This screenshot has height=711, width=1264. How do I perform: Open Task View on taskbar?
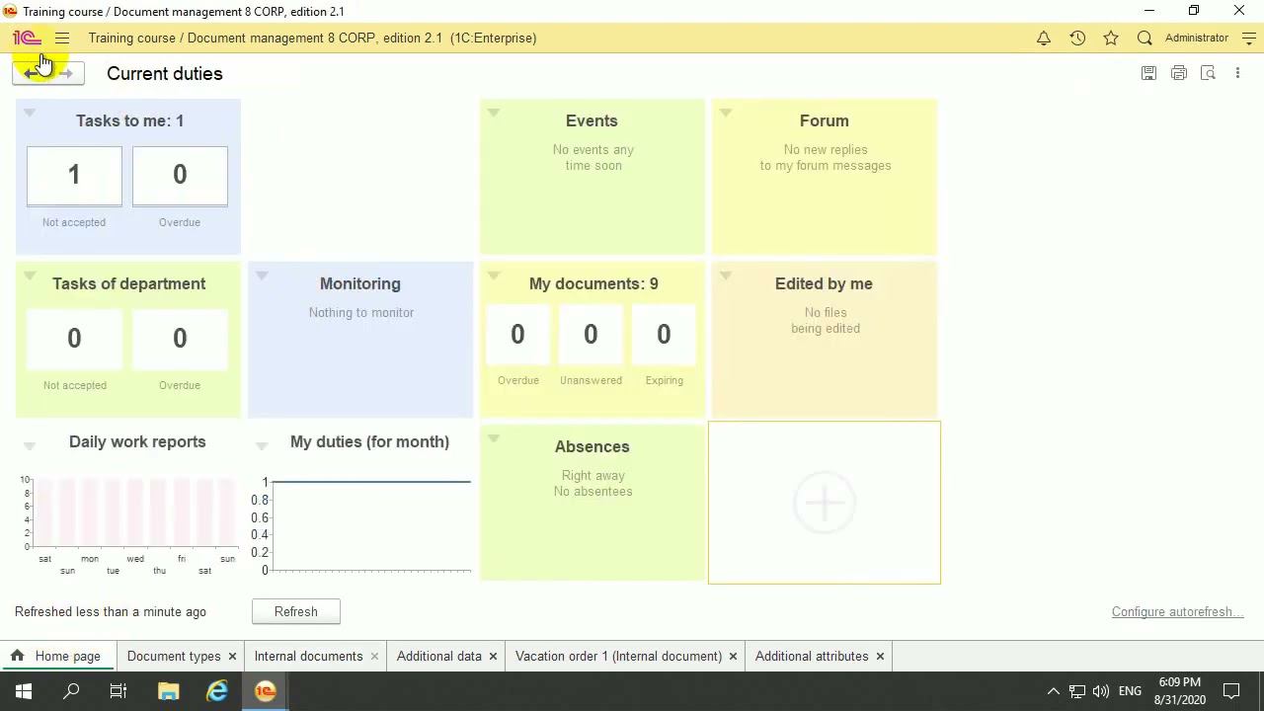[x=118, y=691]
